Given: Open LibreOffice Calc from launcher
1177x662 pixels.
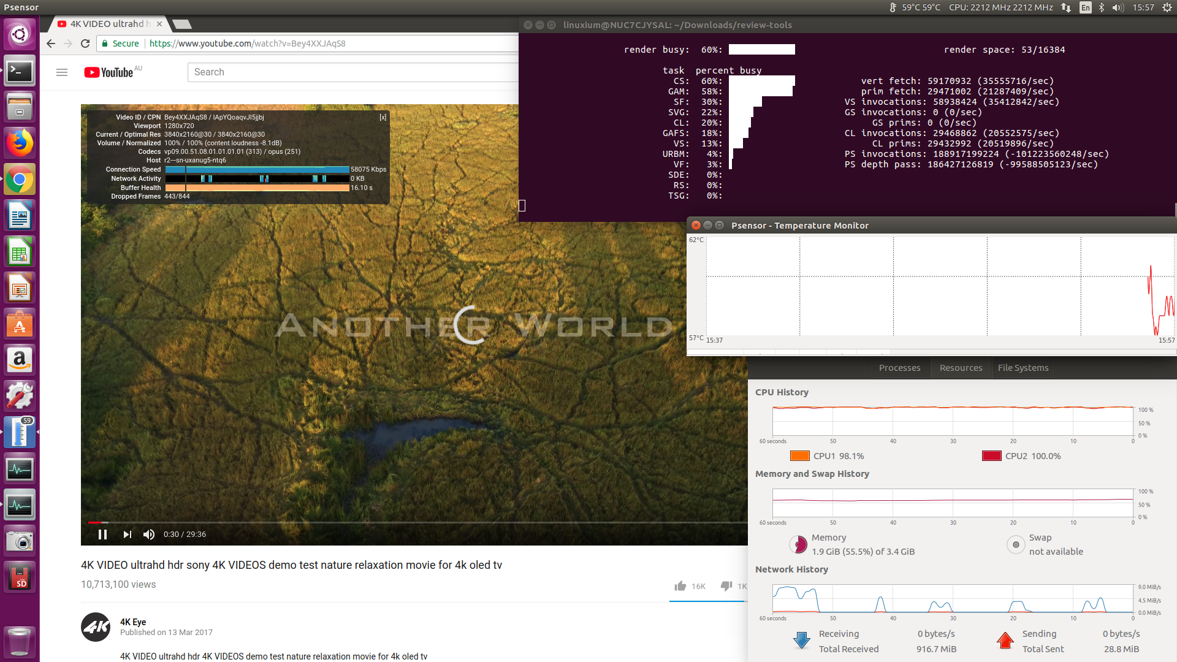Looking at the screenshot, I should pos(20,252).
